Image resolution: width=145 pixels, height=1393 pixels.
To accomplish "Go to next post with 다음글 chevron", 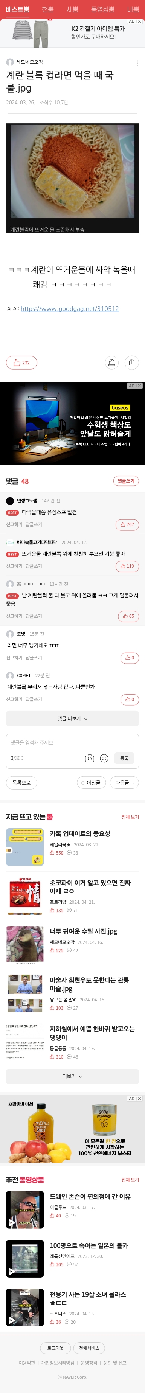I will click(x=124, y=782).
